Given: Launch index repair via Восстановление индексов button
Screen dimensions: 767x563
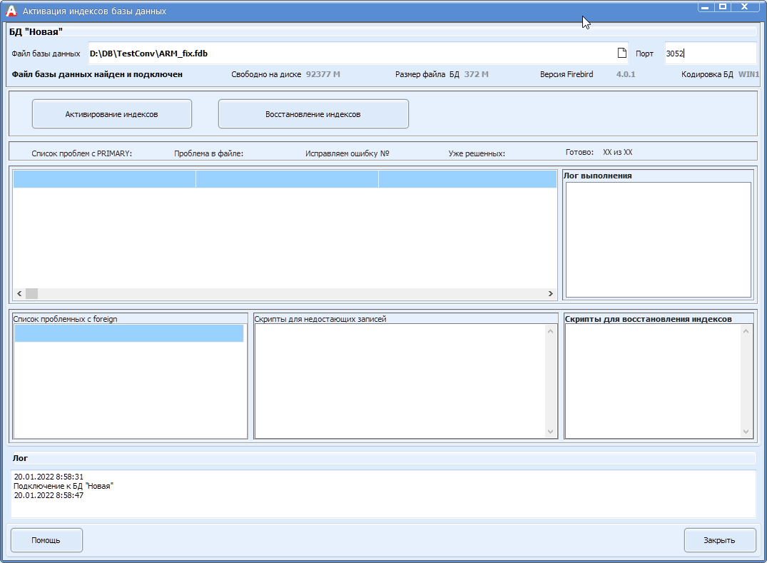Looking at the screenshot, I should (x=313, y=113).
